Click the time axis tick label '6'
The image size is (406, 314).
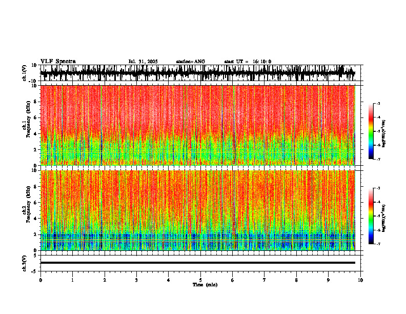[x=233, y=280]
